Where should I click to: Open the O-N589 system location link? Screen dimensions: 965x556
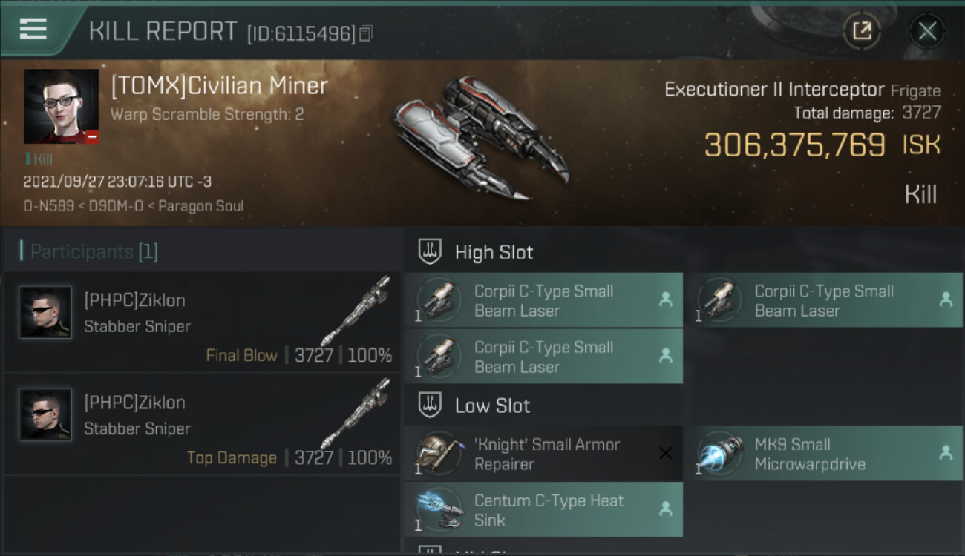click(49, 206)
